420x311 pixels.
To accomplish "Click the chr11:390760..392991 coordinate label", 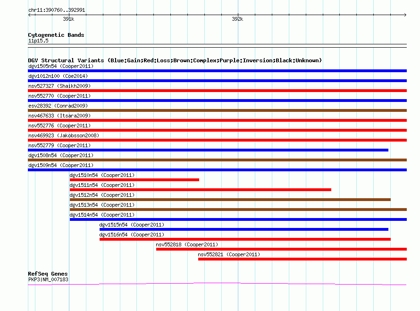I will coord(57,10).
